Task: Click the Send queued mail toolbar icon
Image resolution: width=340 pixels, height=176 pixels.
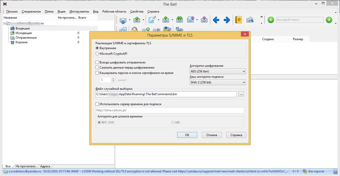Action: point(137,20)
